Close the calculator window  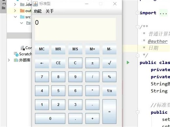pyautogui.click(x=115, y=4)
